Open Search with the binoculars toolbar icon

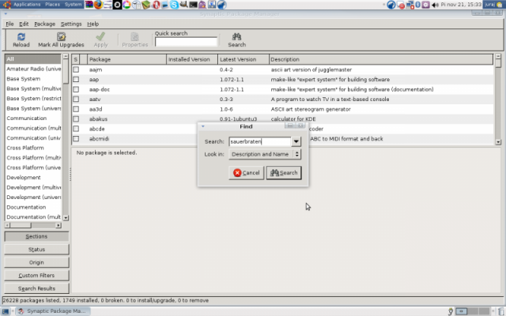[236, 36]
